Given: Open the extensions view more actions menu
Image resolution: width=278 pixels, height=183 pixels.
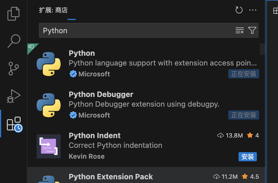Looking at the screenshot, I should click(253, 10).
